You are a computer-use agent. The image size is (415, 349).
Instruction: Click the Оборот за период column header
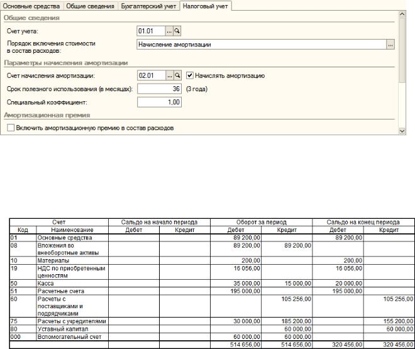pos(261,222)
